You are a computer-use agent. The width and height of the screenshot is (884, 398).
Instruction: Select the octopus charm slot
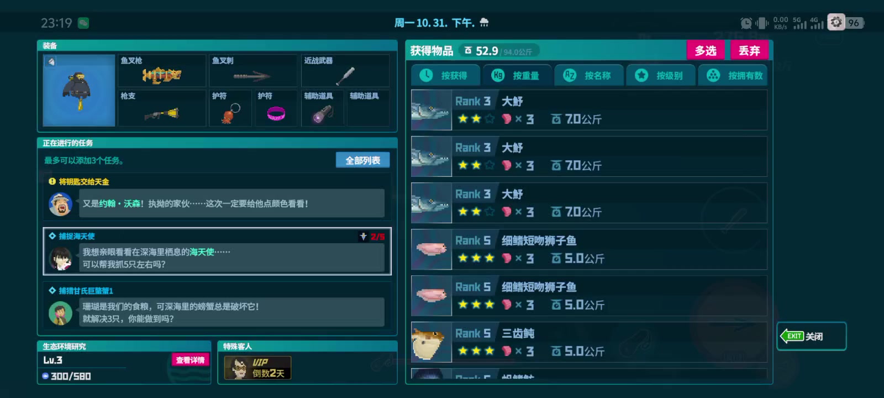(230, 108)
